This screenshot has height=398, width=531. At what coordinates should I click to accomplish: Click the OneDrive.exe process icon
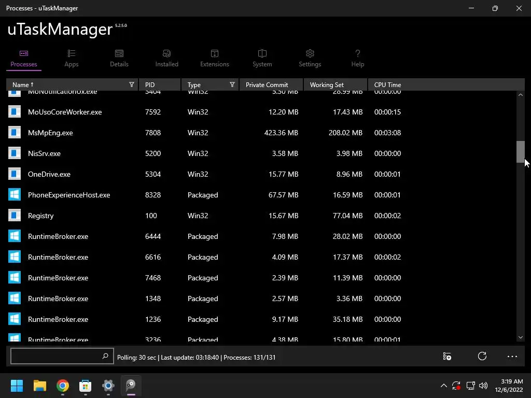pyautogui.click(x=15, y=174)
